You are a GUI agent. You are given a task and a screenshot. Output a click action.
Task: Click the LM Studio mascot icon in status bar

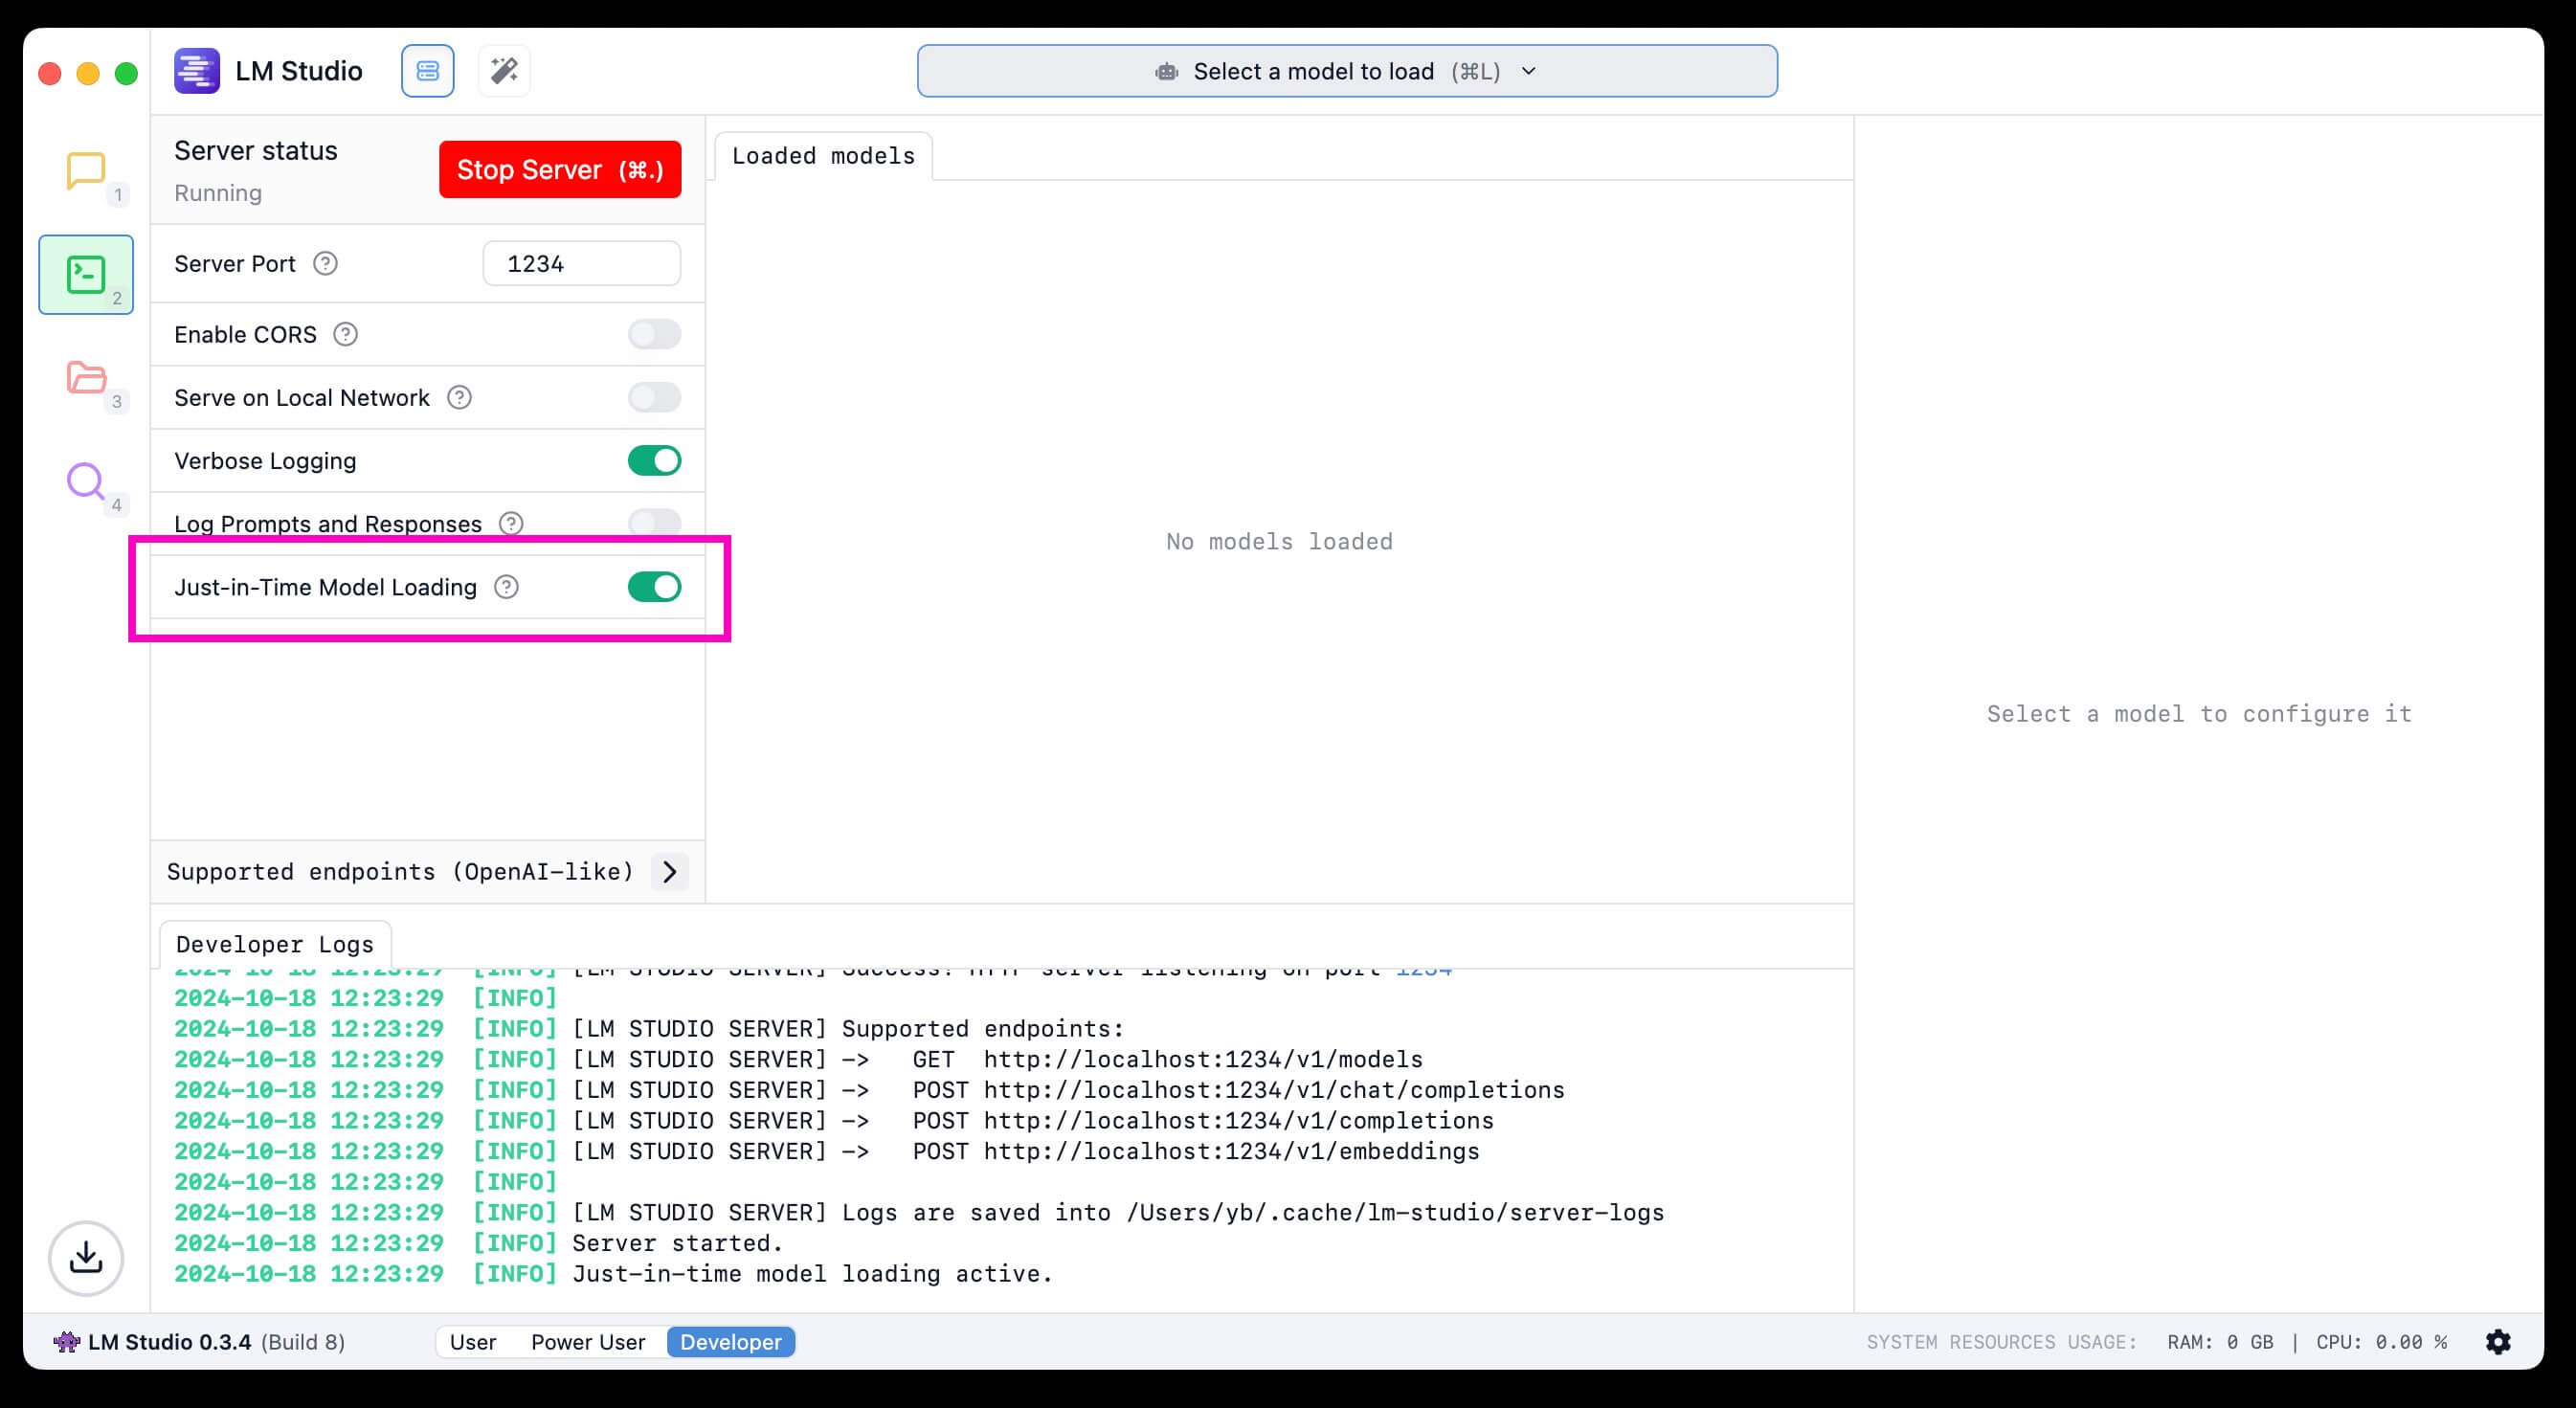point(67,1342)
